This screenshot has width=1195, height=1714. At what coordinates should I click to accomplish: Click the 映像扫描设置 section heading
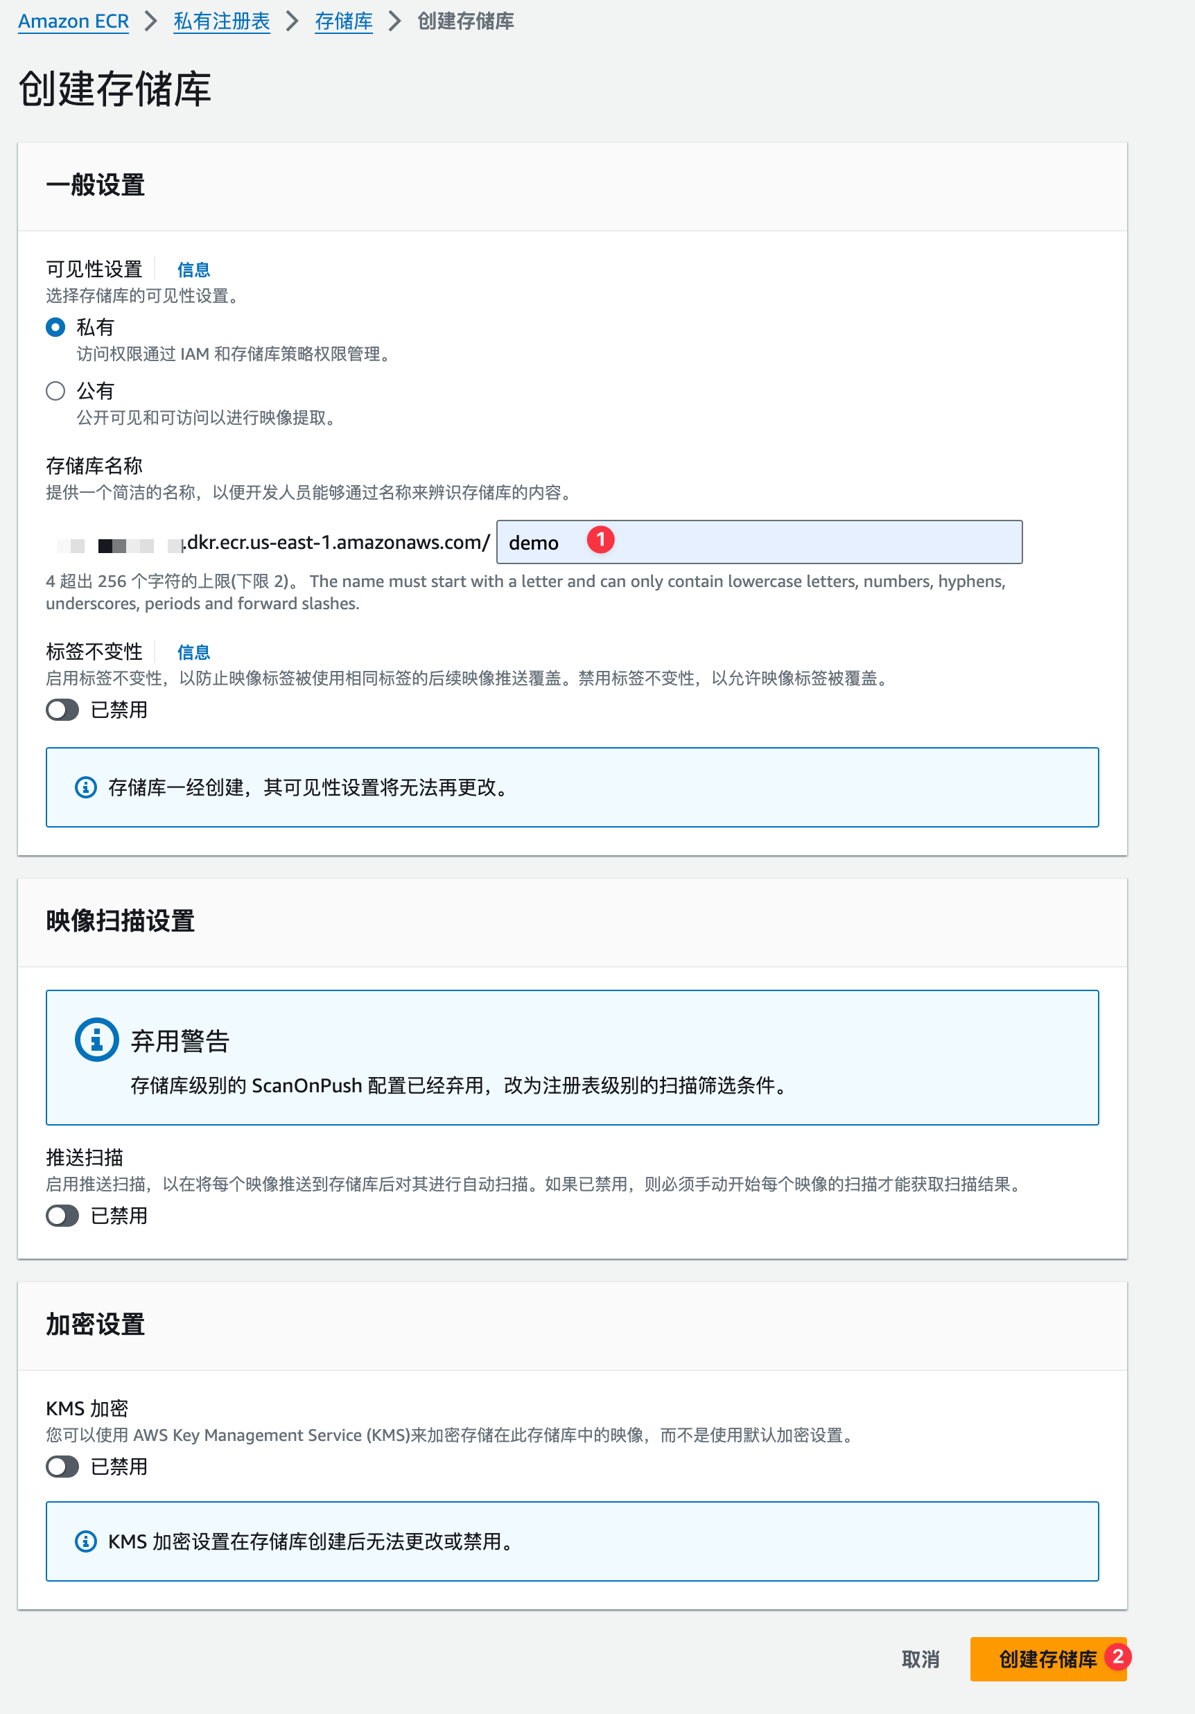click(120, 921)
